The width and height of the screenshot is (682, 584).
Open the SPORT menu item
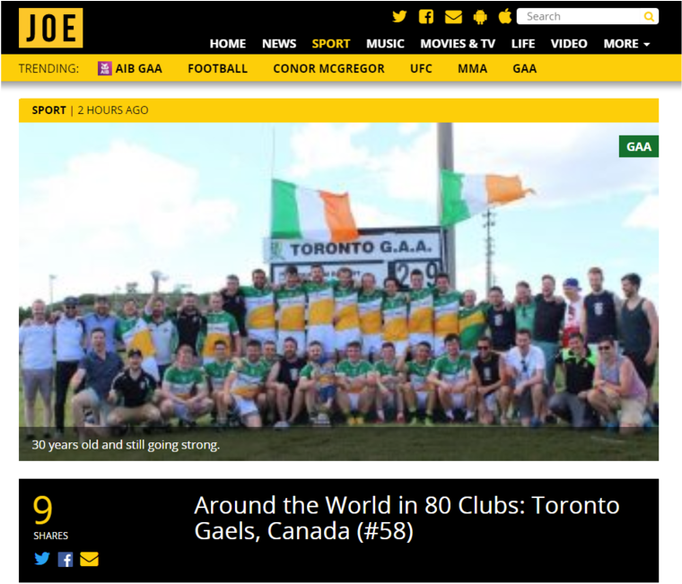click(330, 44)
